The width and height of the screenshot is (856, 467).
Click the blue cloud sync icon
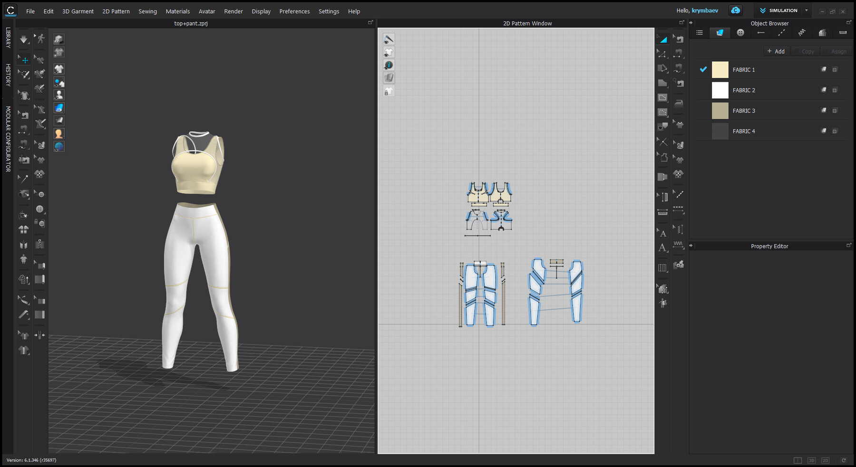pos(736,10)
